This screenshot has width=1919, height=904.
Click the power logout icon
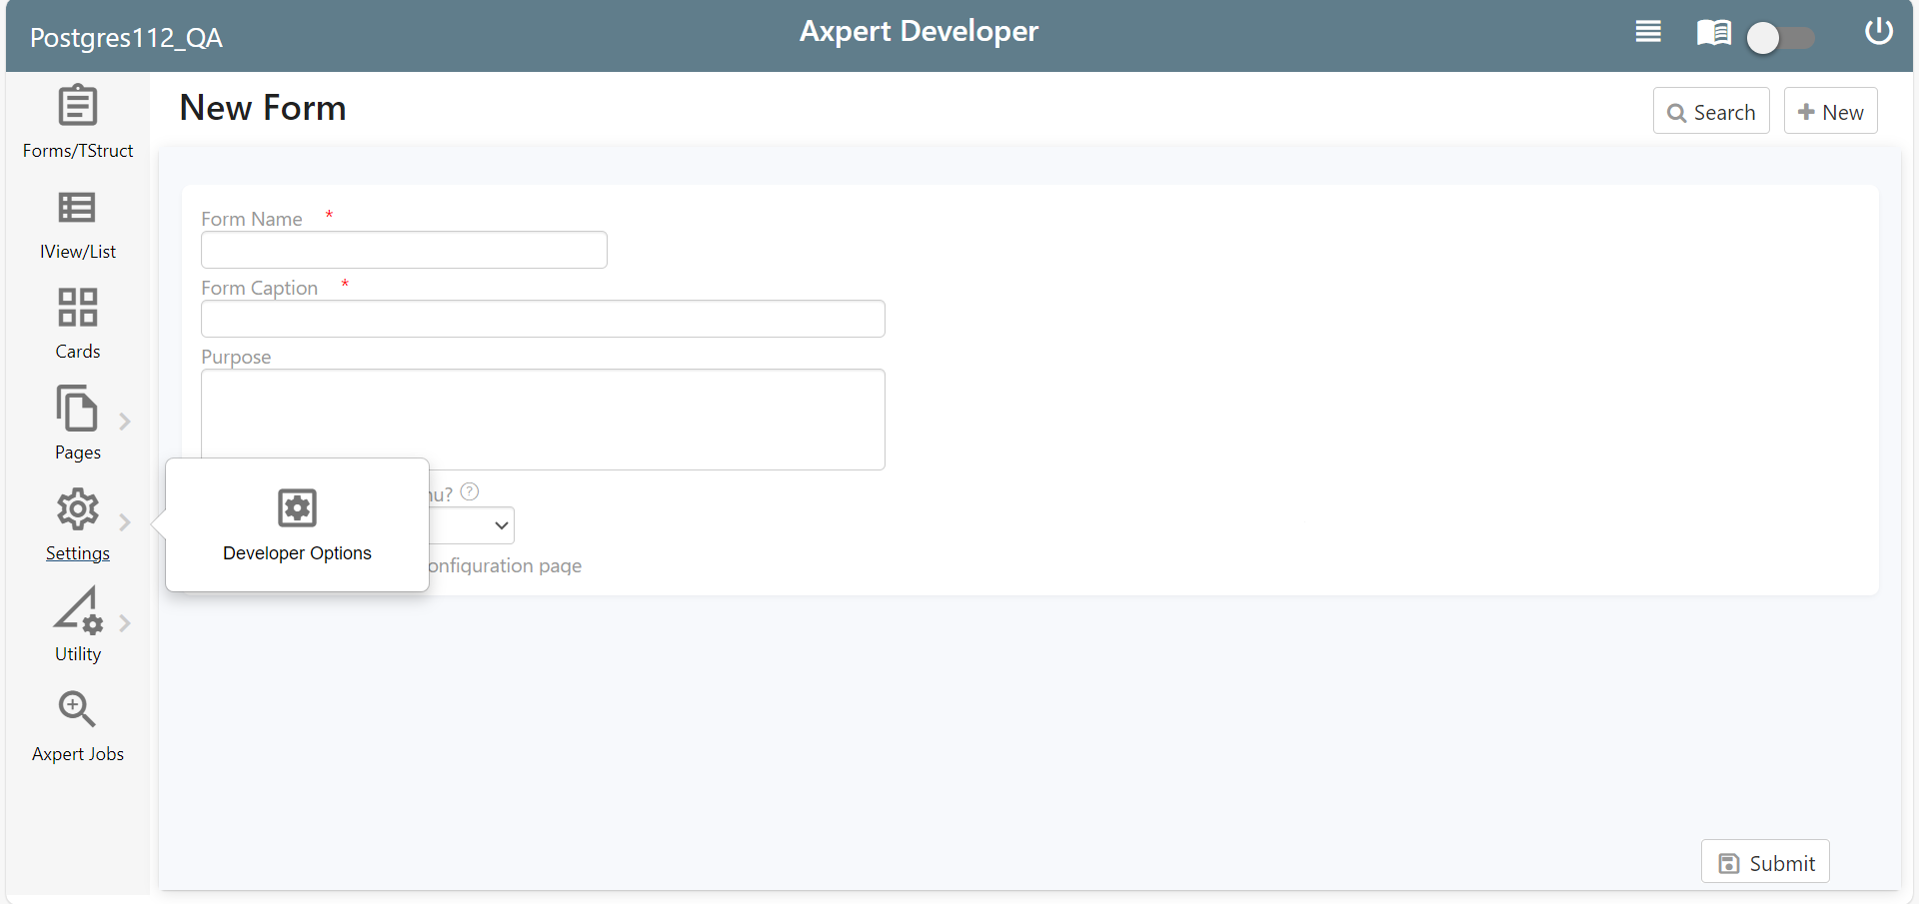click(1878, 31)
